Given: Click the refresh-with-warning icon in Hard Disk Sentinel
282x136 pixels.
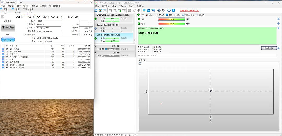Looking at the screenshot, I should (x=100, y=10).
